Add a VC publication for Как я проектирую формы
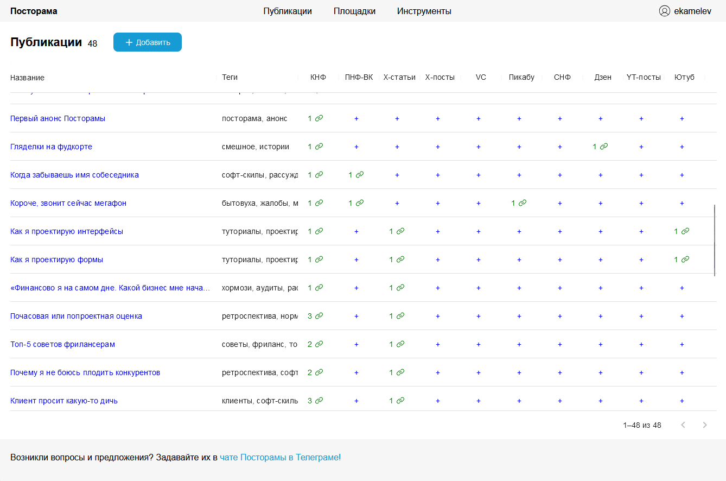726x481 pixels. click(479, 260)
